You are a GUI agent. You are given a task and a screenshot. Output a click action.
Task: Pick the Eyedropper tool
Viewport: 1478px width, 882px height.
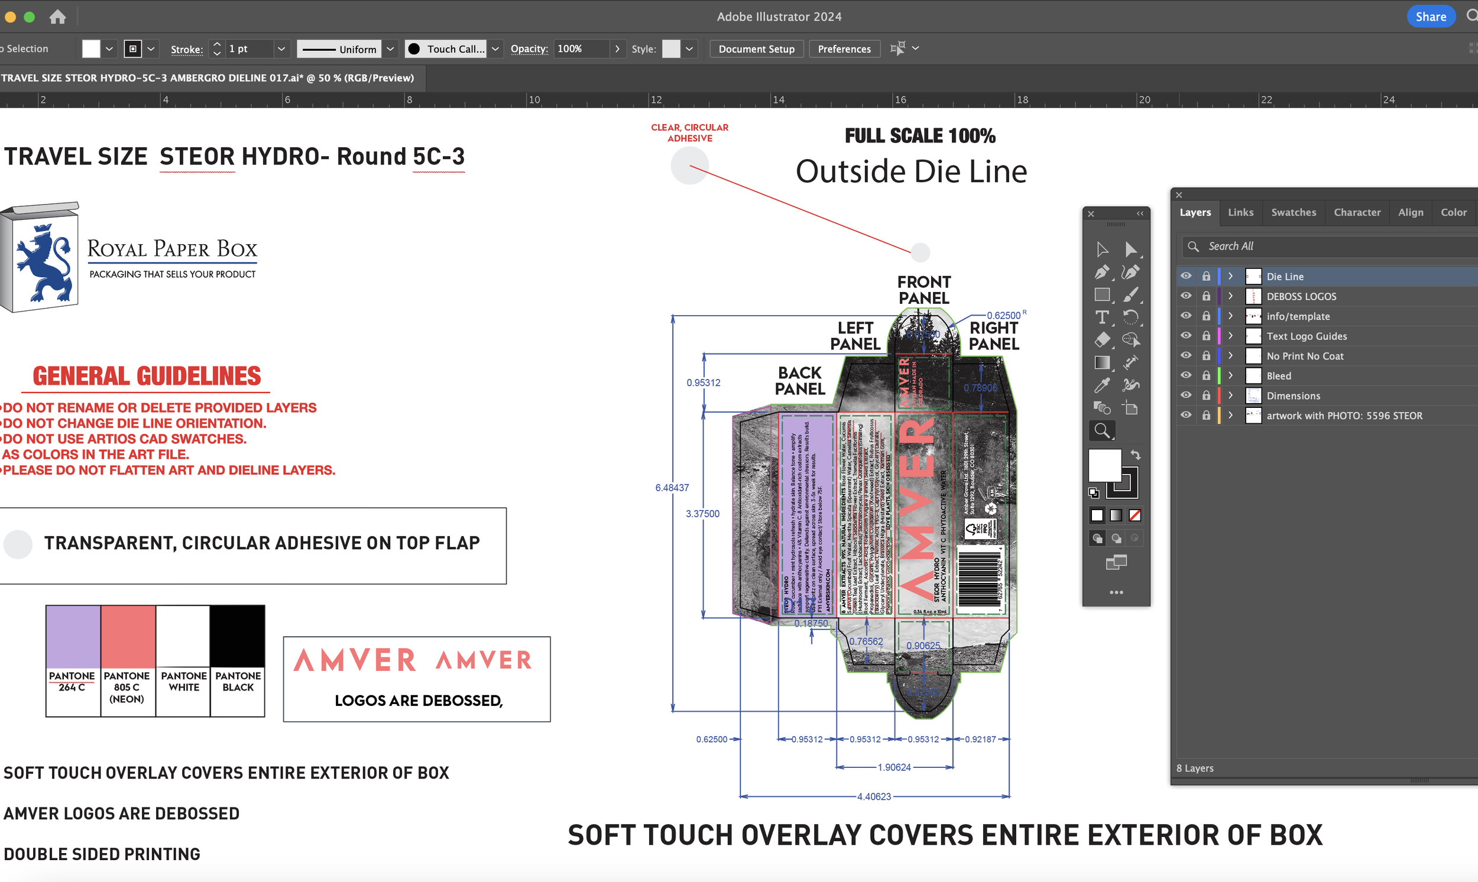tap(1102, 385)
